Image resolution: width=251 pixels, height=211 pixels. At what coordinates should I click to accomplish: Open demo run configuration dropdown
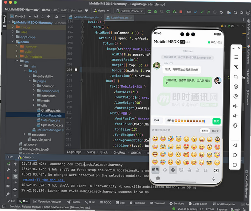102,11
